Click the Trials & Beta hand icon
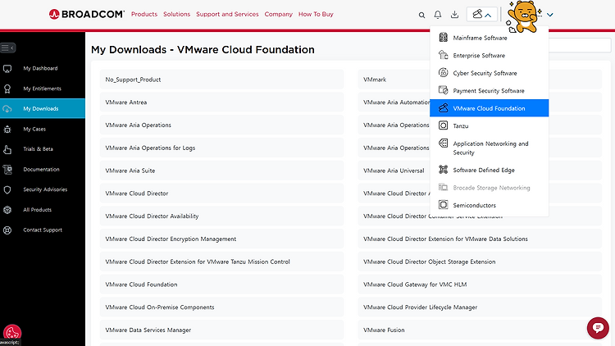Screen dimensions: 615x346 [7, 149]
